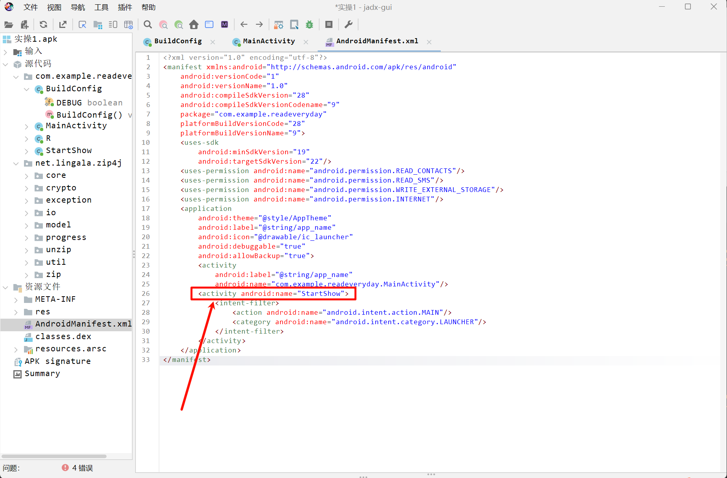This screenshot has width=727, height=478.
Task: Open preferences with the wrench icon
Action: (x=348, y=25)
